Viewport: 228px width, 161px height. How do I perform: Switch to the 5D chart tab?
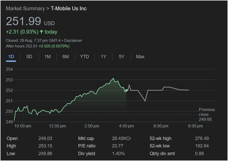pos(29,57)
